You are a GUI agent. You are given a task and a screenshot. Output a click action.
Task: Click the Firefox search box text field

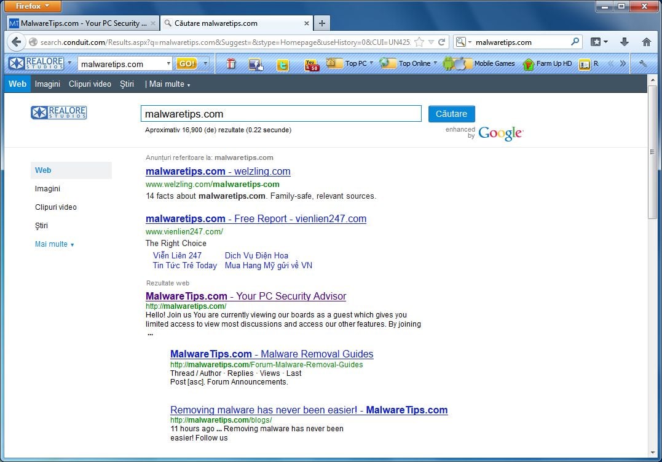coord(521,42)
